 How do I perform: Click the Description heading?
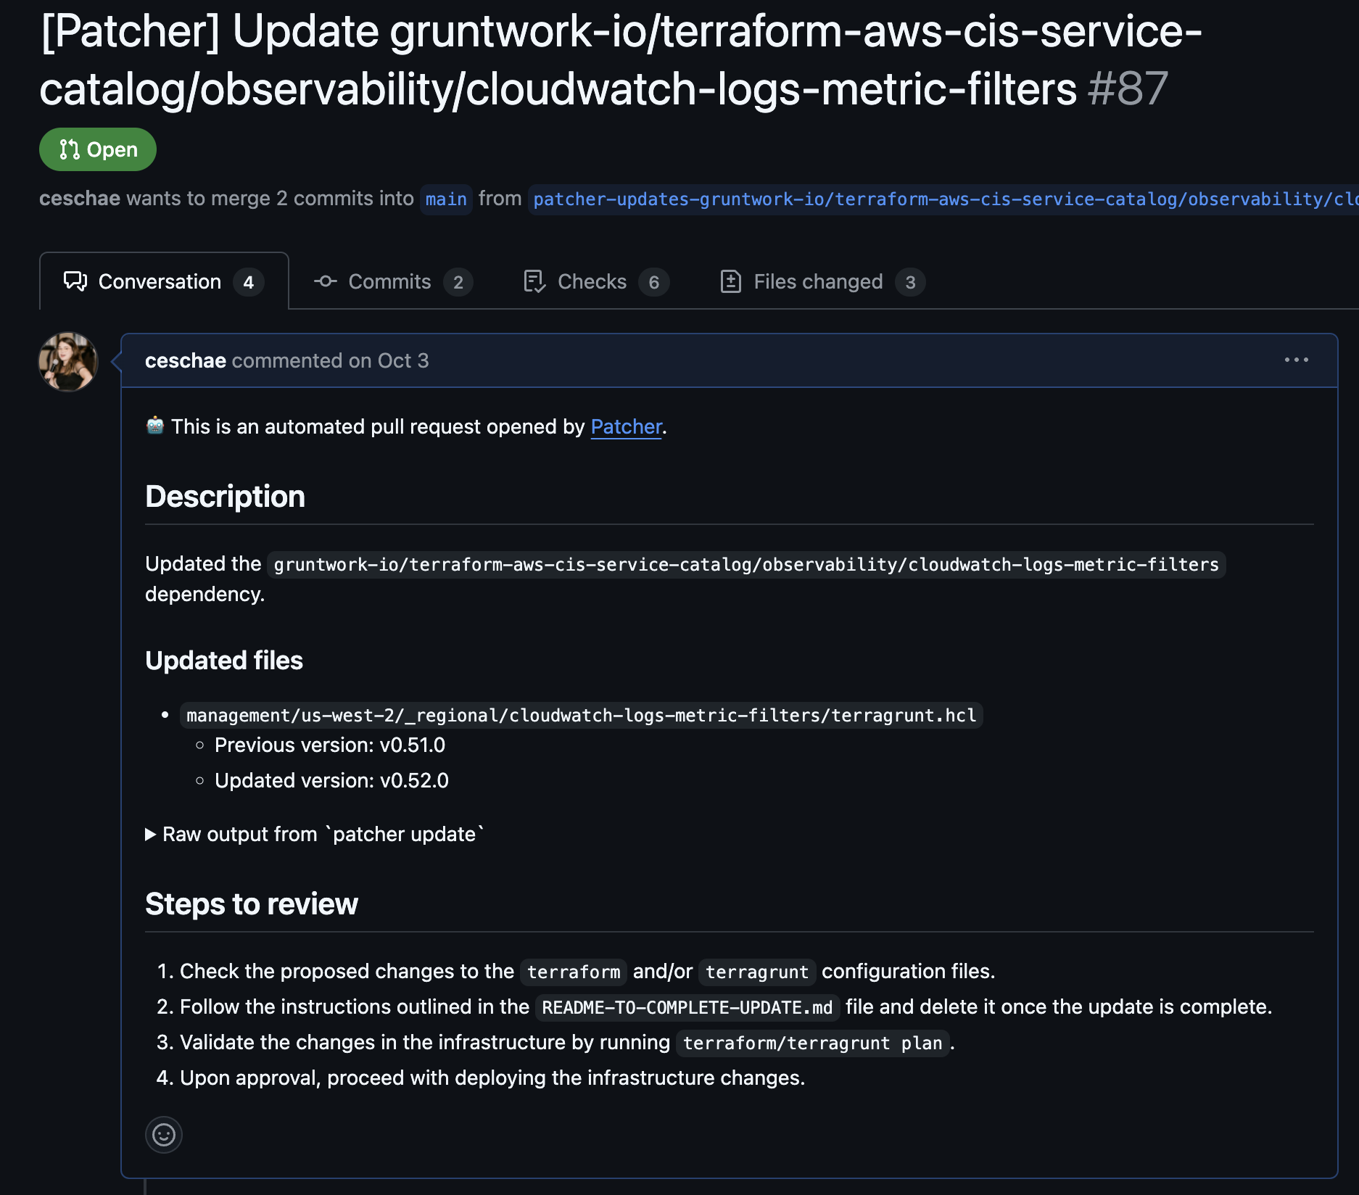tap(225, 496)
